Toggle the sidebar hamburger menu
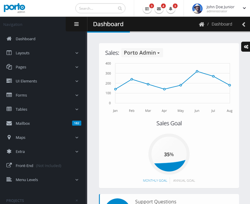The width and height of the screenshot is (250, 204). 76,24
